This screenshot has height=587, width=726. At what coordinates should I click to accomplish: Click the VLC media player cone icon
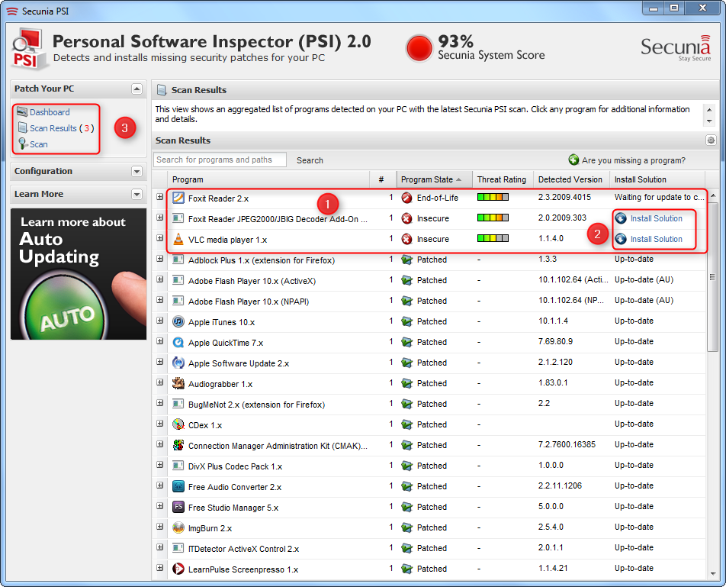point(178,239)
